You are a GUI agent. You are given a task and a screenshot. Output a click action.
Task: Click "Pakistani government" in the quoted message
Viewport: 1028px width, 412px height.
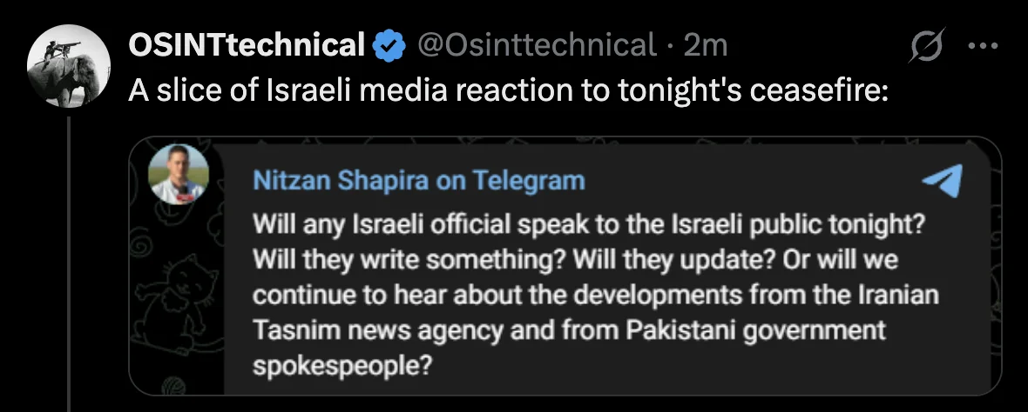point(749,330)
